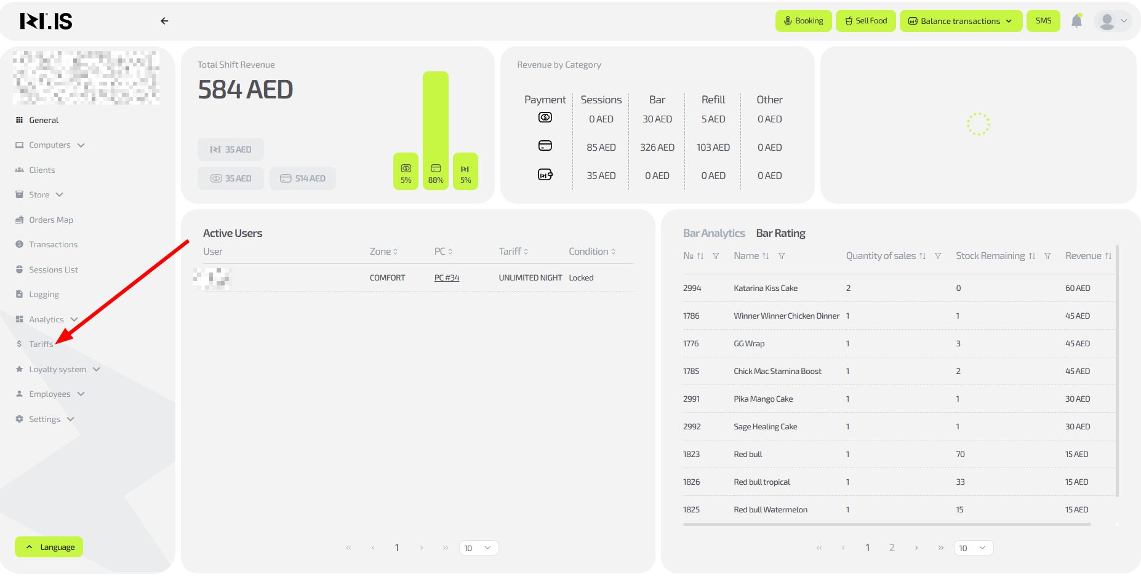The height and width of the screenshot is (577, 1141).
Task: Open the PC #34 link
Action: coord(447,278)
